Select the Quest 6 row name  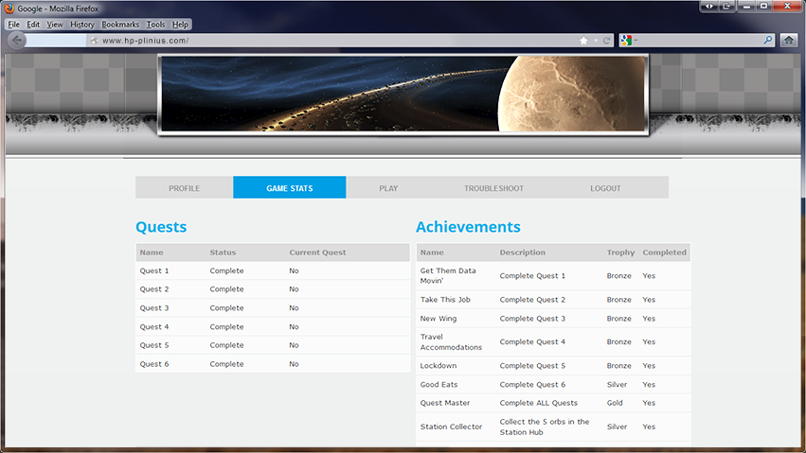(x=154, y=364)
